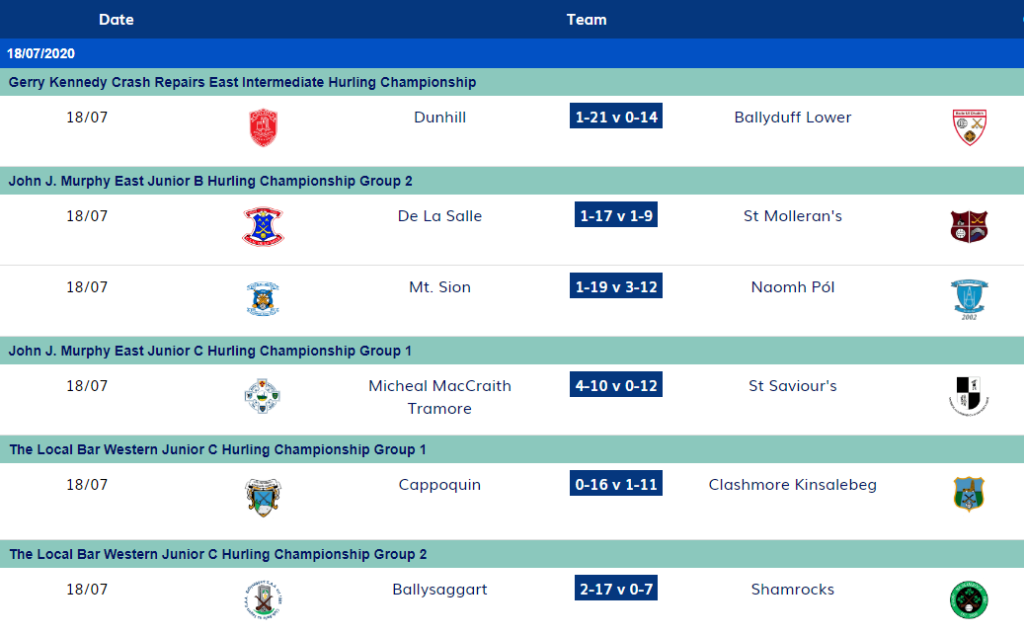This screenshot has height=635, width=1024.
Task: Click the Dunhill team name
Action: coord(439,118)
